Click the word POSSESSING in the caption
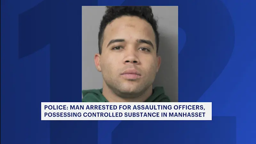 click(63, 115)
